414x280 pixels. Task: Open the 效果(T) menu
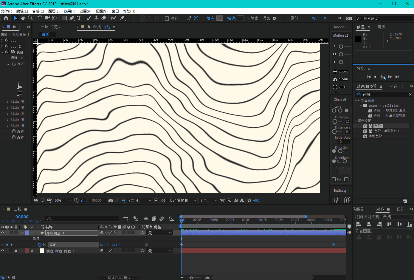point(69,11)
